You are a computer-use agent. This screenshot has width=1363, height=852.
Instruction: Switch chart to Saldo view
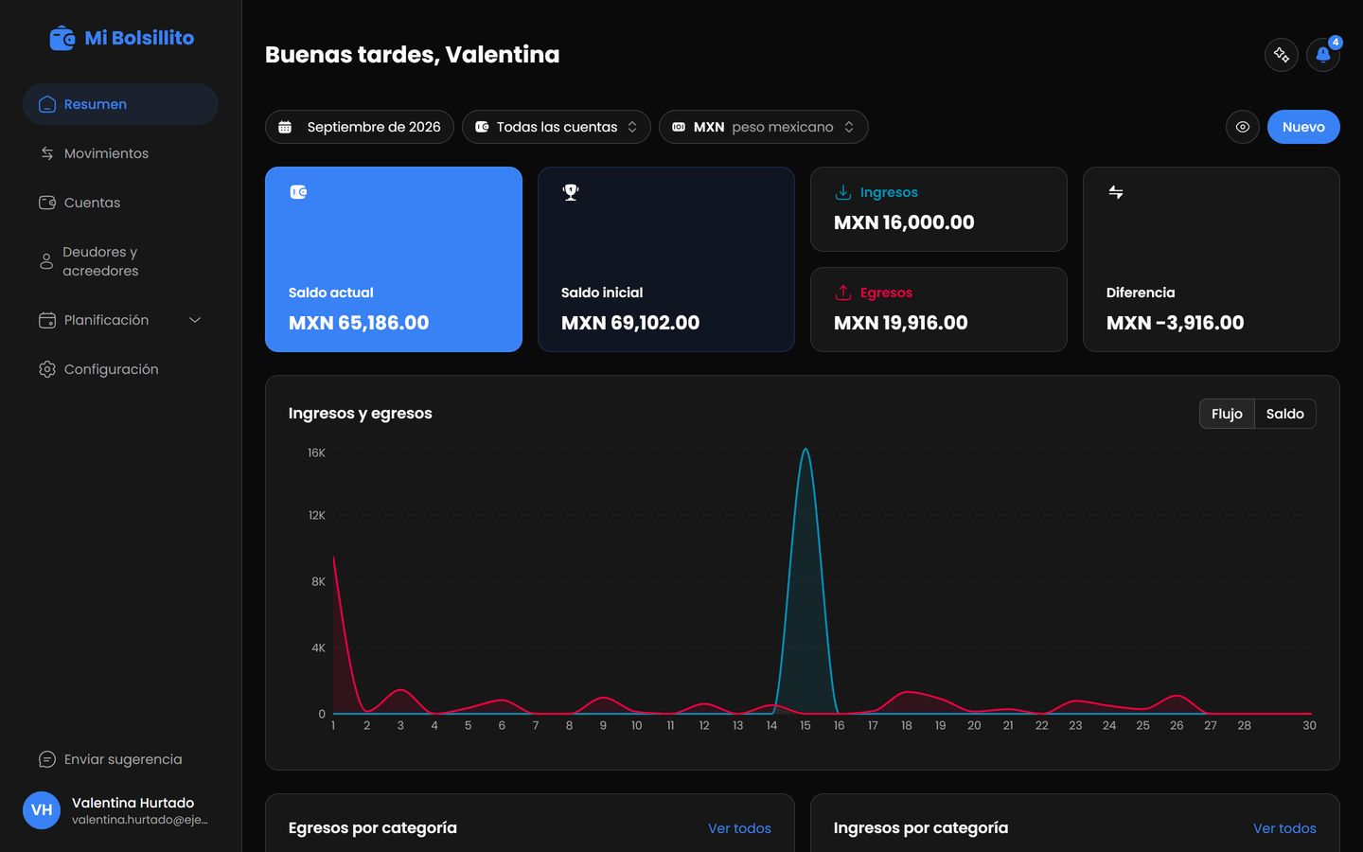1284,414
